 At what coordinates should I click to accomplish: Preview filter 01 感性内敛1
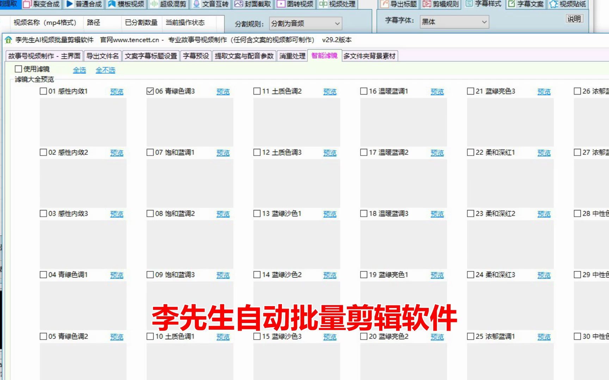coord(117,92)
